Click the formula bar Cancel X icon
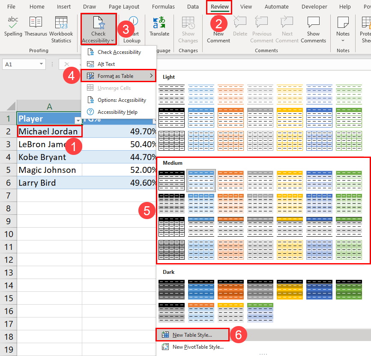371x356 pixels. click(67, 64)
